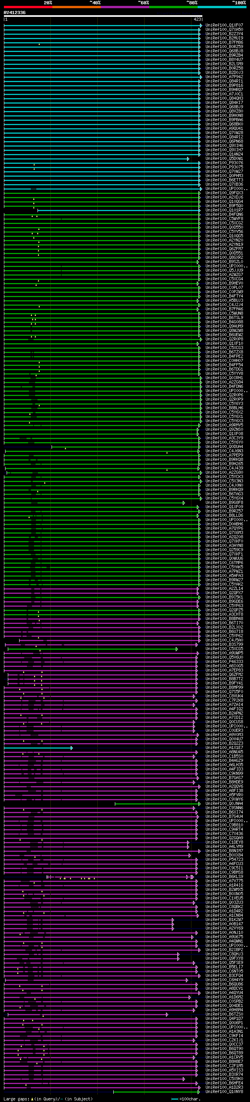250x1102 pixels.
Task: Select label UniRef100_Q9FXY8
Action: pyautogui.click(x=224, y=958)
